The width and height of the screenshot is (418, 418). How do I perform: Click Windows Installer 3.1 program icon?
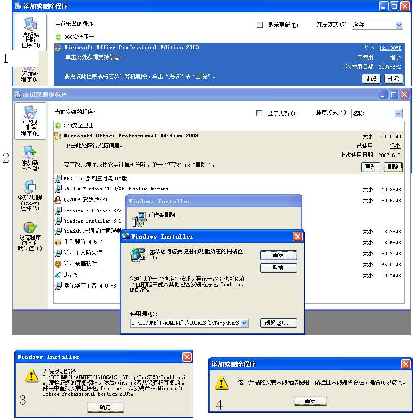58,221
